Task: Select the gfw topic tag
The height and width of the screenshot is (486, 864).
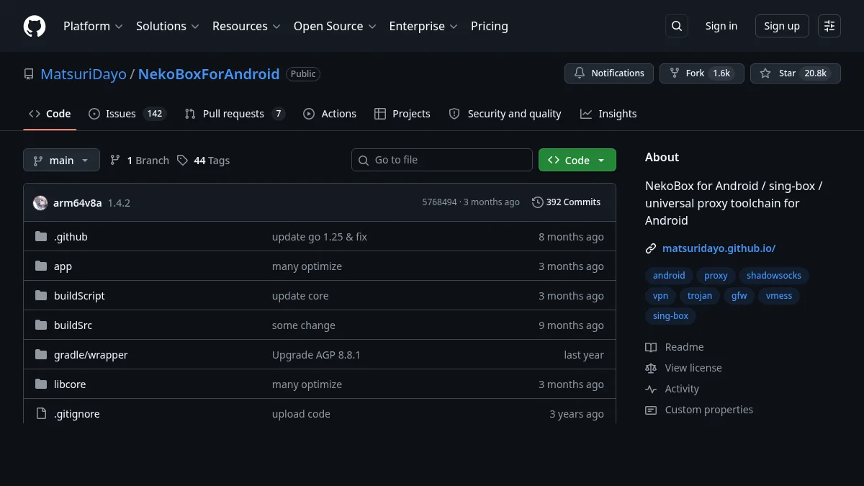Action: click(739, 296)
